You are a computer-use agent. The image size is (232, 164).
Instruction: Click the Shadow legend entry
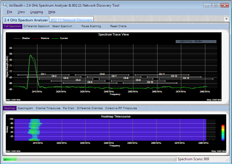pyautogui.click(x=22, y=38)
